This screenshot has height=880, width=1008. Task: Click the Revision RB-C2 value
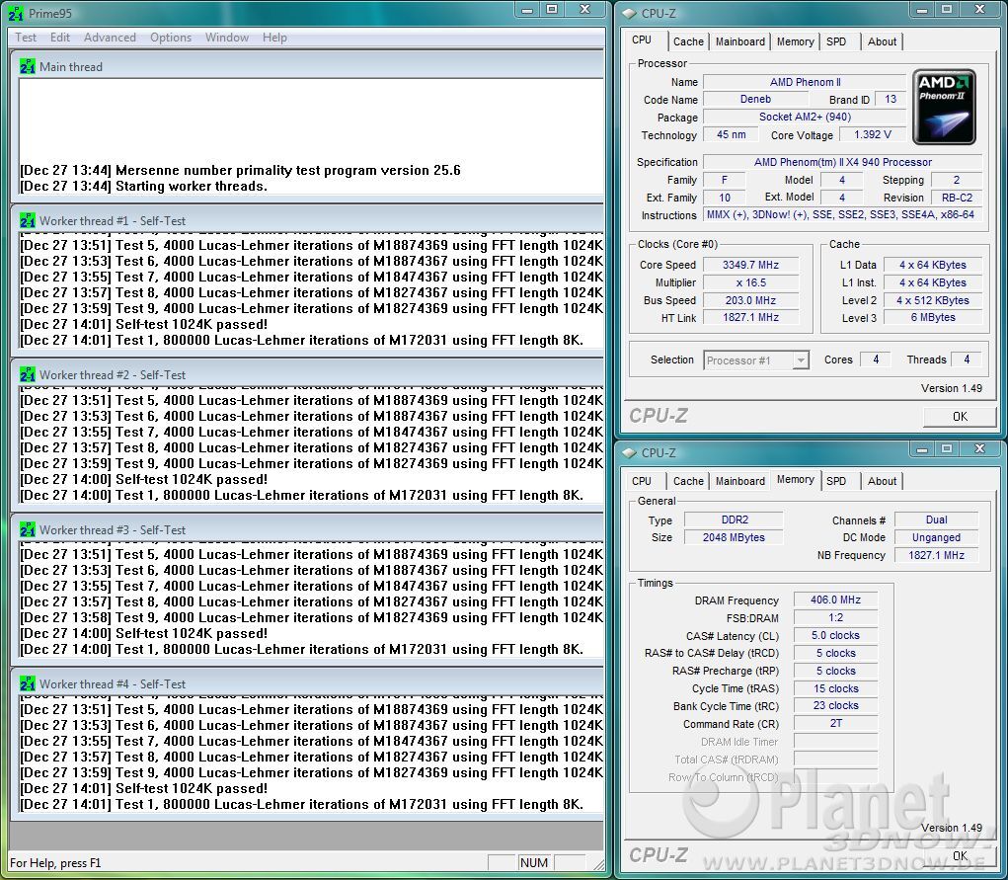pyautogui.click(x=957, y=198)
